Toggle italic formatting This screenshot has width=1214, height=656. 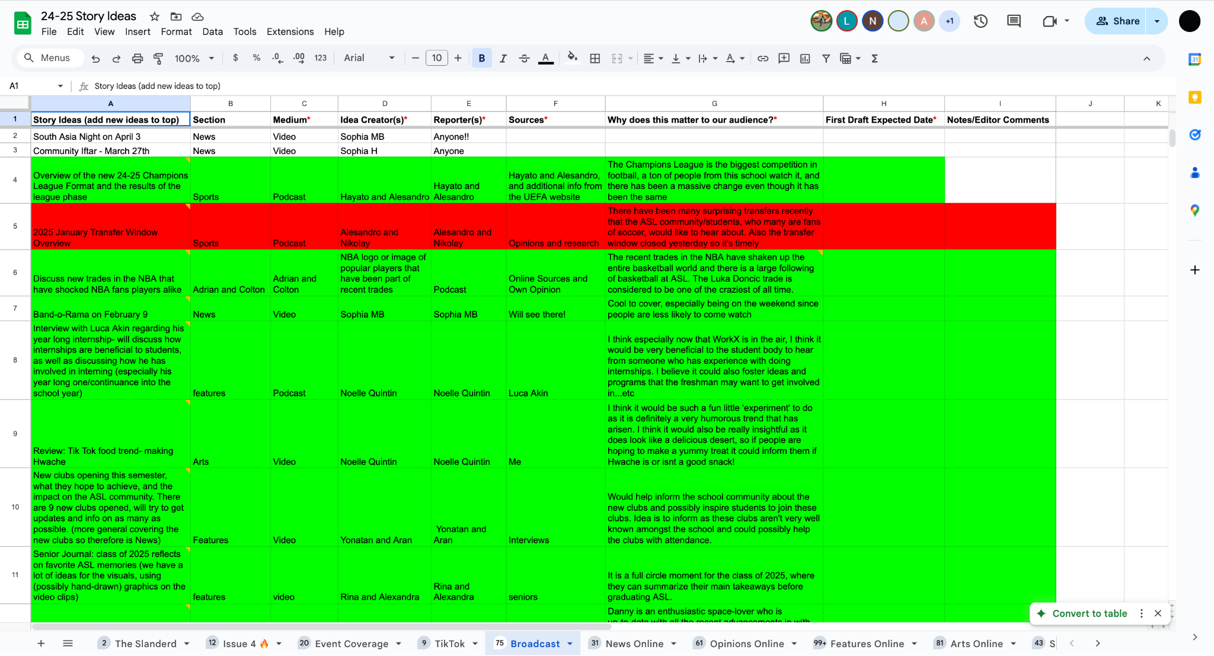(503, 58)
